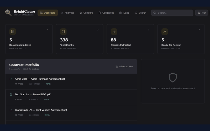Click the check status icon for TechStart Inc
The height and width of the screenshot is (131, 210).
click(x=11, y=94)
